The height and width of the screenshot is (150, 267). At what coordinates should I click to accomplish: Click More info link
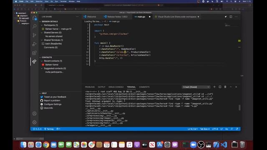point(48,108)
